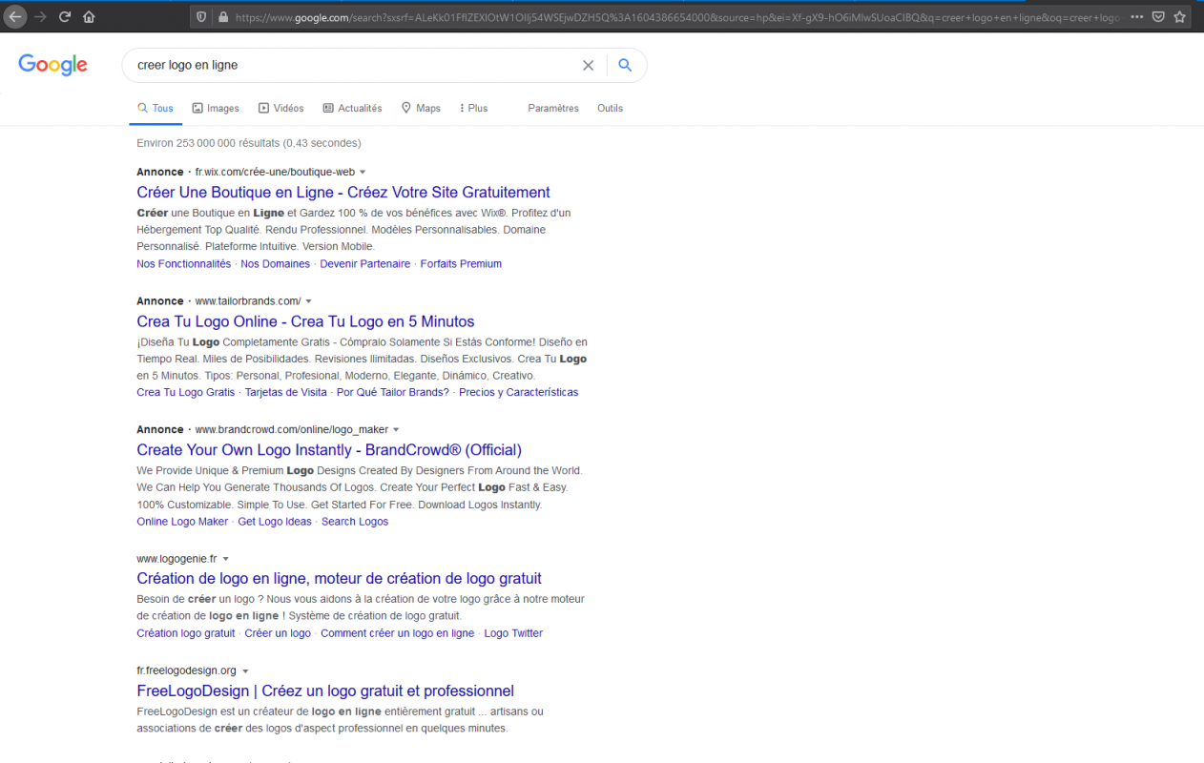Open the page actions three-dots menu

[1135, 16]
